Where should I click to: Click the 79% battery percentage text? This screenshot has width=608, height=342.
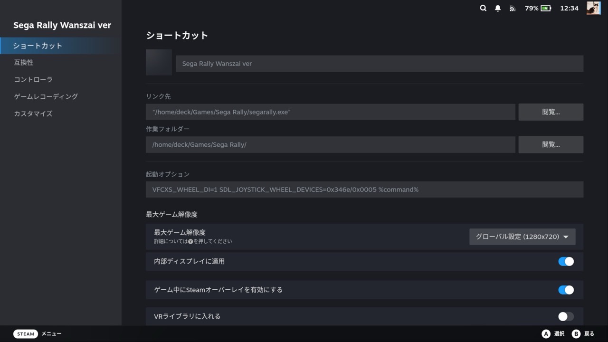(532, 8)
